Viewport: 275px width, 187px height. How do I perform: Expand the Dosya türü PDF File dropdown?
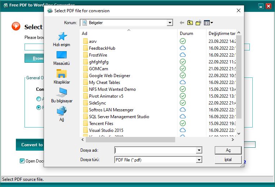pos(199,160)
